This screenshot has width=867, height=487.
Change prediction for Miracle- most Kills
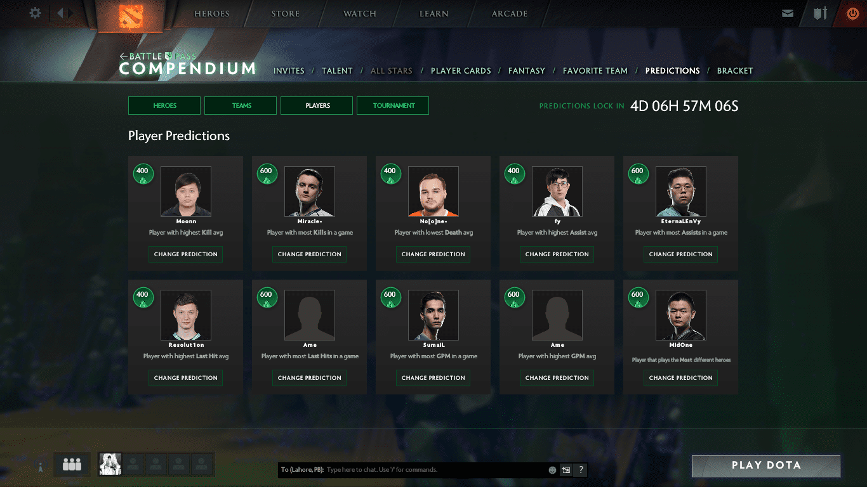coord(310,254)
